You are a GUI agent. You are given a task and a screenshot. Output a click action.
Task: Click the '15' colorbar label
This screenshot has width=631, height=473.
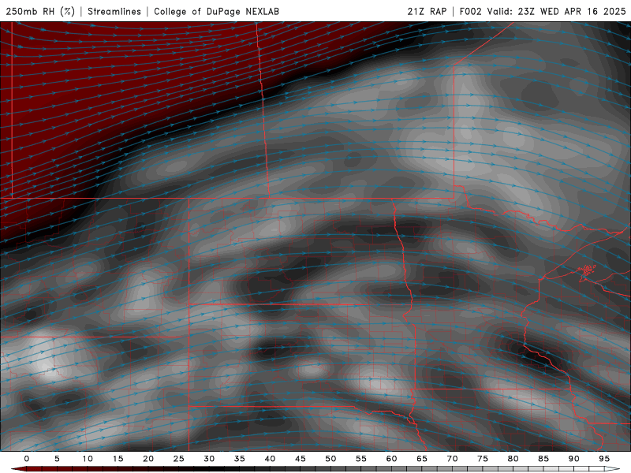(x=118, y=459)
